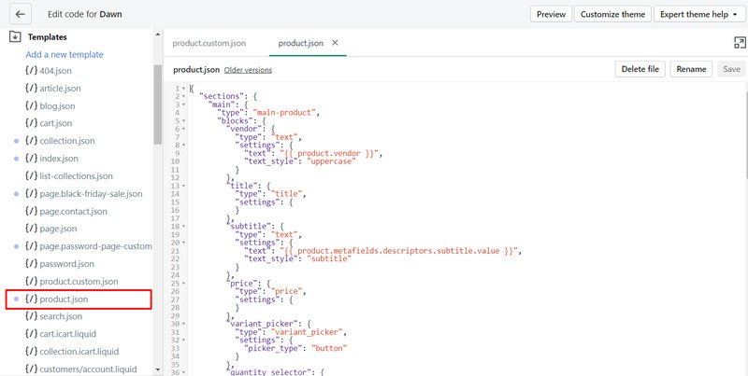This screenshot has height=376, width=748.
Task: Click sidebar scrollbar down arrow
Action: pyautogui.click(x=158, y=369)
